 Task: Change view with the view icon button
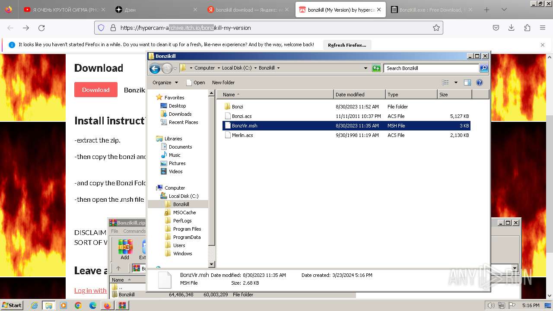(x=445, y=83)
